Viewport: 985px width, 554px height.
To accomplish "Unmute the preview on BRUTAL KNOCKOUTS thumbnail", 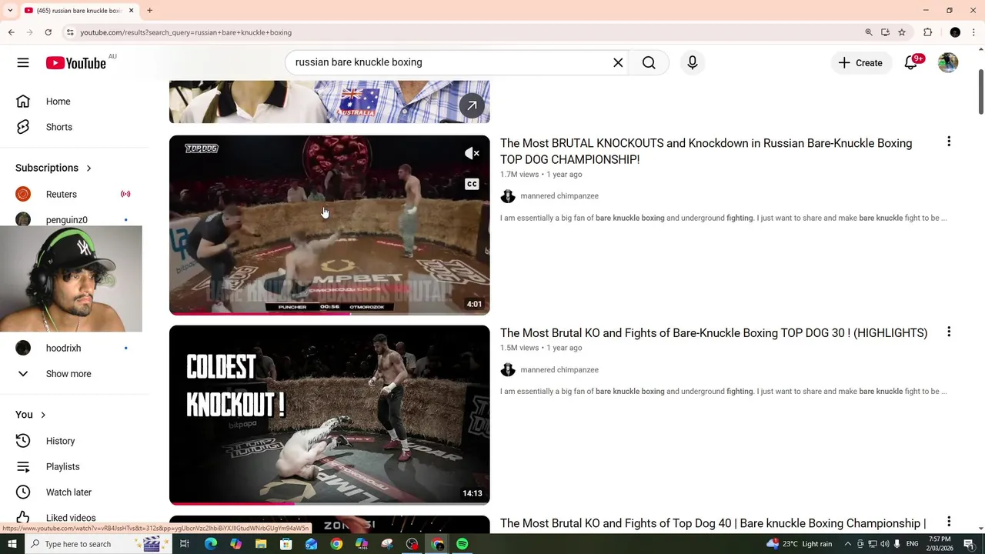I will (x=472, y=153).
